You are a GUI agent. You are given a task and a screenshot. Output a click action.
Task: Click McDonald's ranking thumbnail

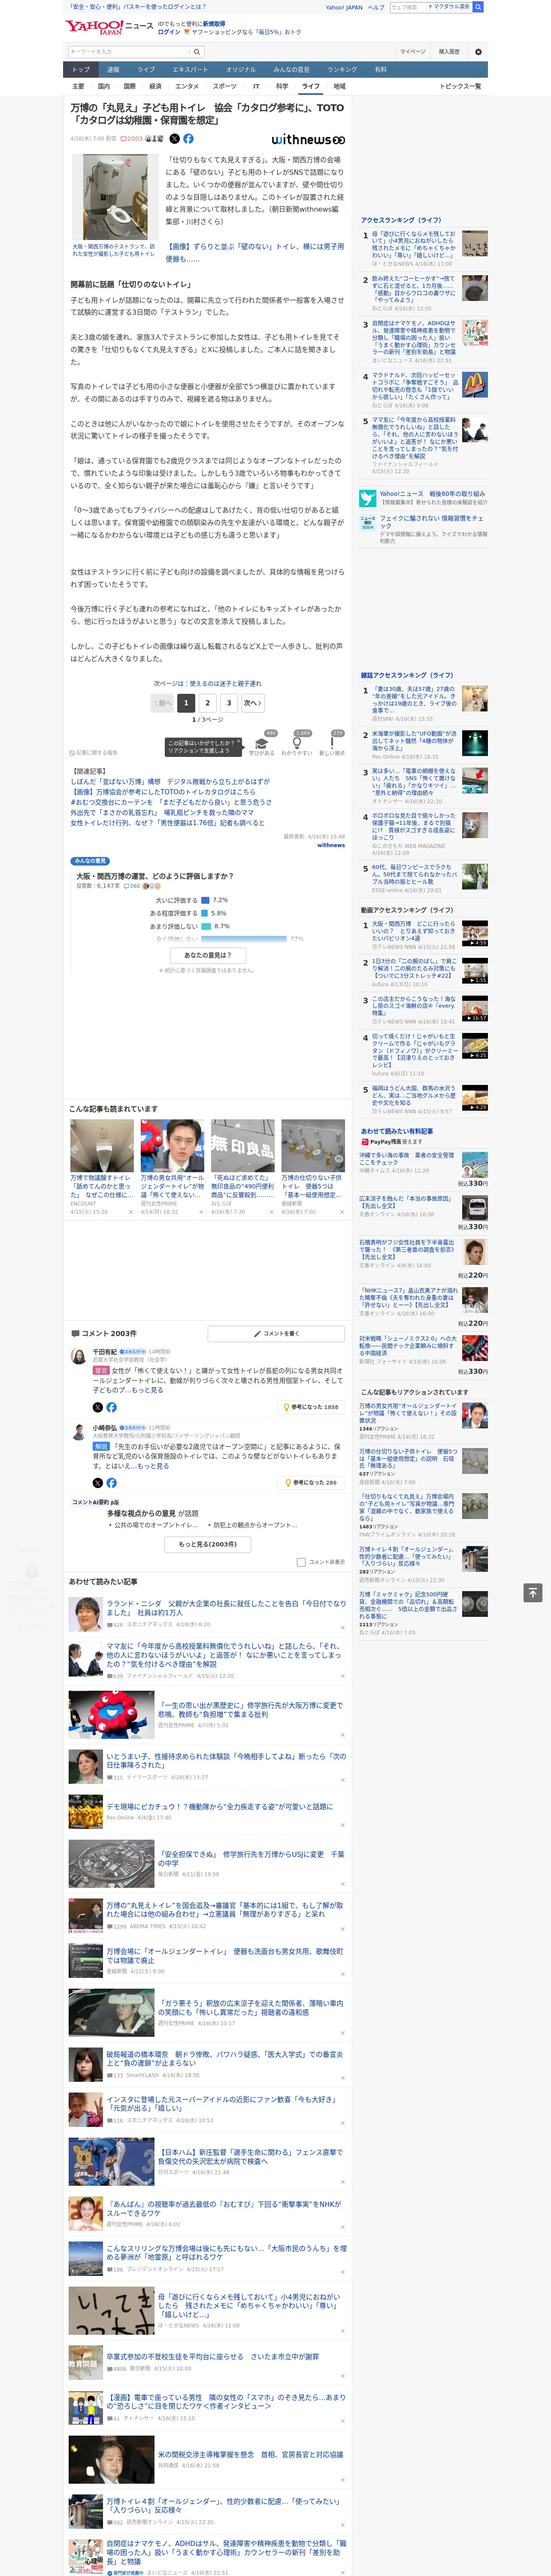click(475, 386)
